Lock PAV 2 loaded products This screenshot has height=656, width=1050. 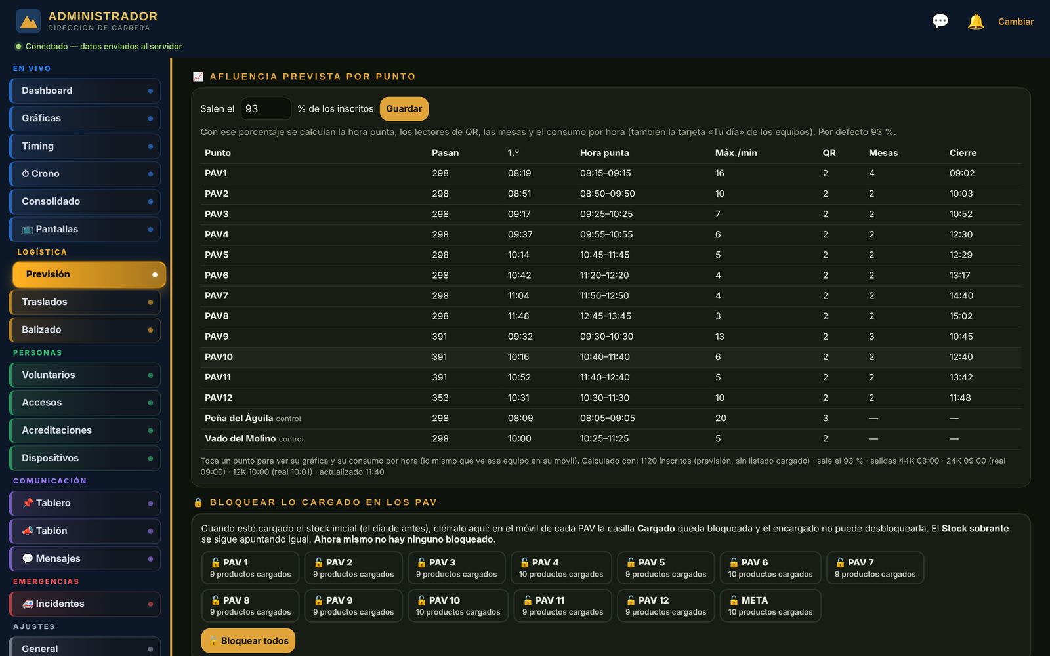pyautogui.click(x=353, y=568)
